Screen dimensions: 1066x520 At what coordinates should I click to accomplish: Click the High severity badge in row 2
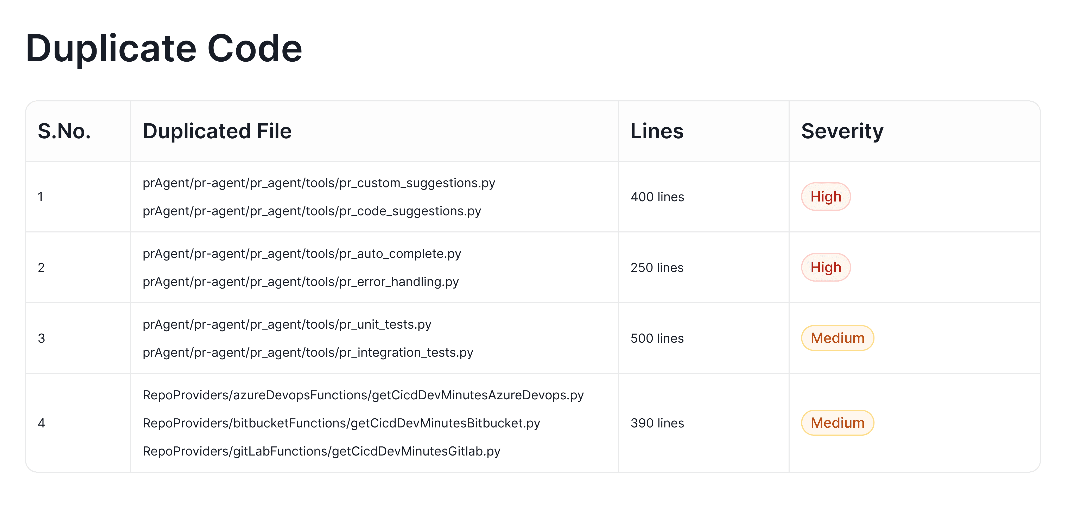pos(826,268)
